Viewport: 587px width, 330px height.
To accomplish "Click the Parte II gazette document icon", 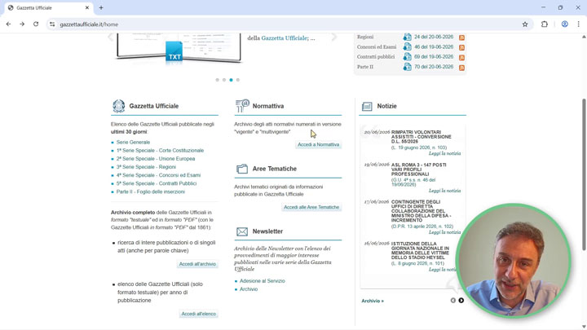I will 407,67.
